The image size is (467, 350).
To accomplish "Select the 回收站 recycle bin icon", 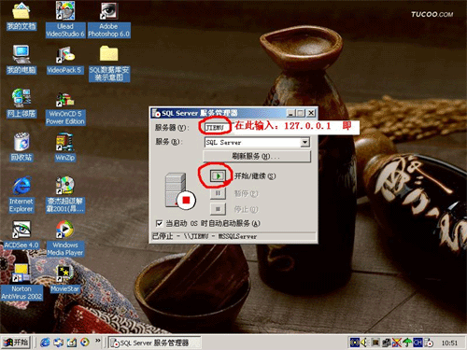I will click(21, 147).
